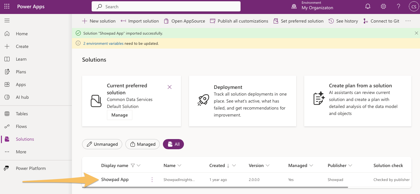
Task: Select the All solutions filter pill
Action: point(173,144)
